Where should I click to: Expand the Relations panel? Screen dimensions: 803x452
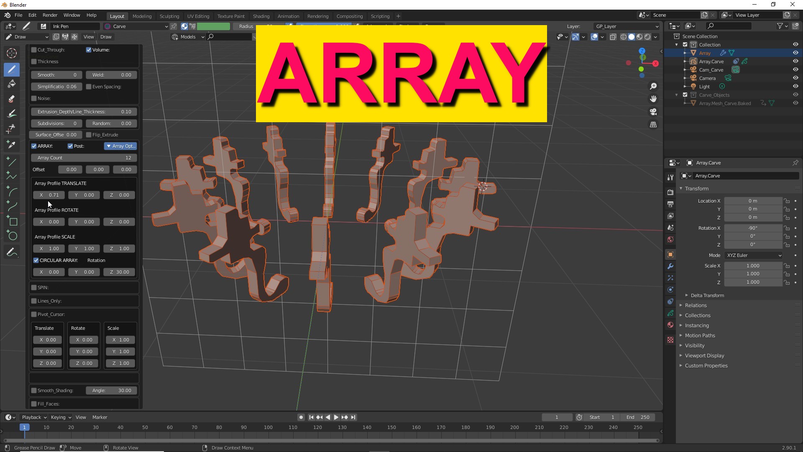pos(696,306)
